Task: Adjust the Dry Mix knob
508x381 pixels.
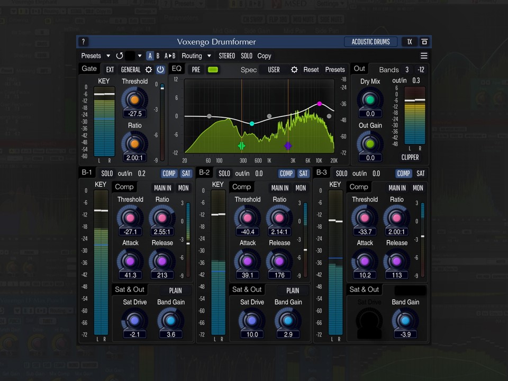Action: 370,99
